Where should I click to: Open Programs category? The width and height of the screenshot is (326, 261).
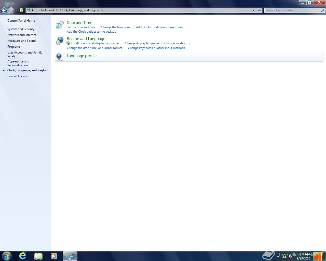coord(14,47)
